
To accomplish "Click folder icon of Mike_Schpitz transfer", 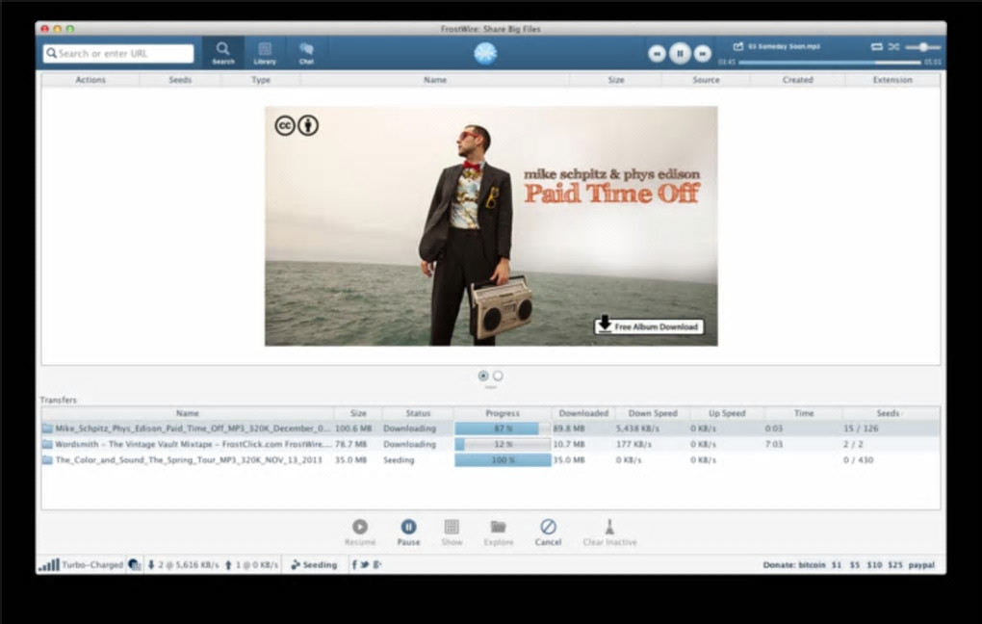I will (x=47, y=429).
